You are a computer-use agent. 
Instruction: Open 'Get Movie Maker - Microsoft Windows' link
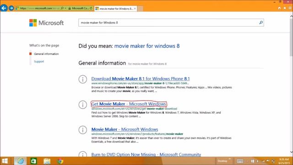(x=129, y=104)
